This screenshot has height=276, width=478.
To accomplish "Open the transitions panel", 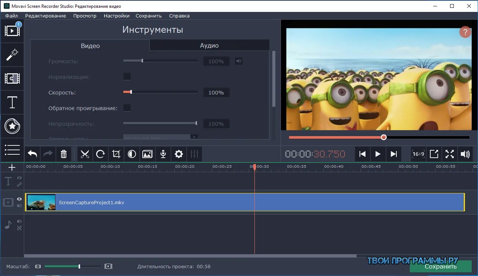I will [12, 78].
